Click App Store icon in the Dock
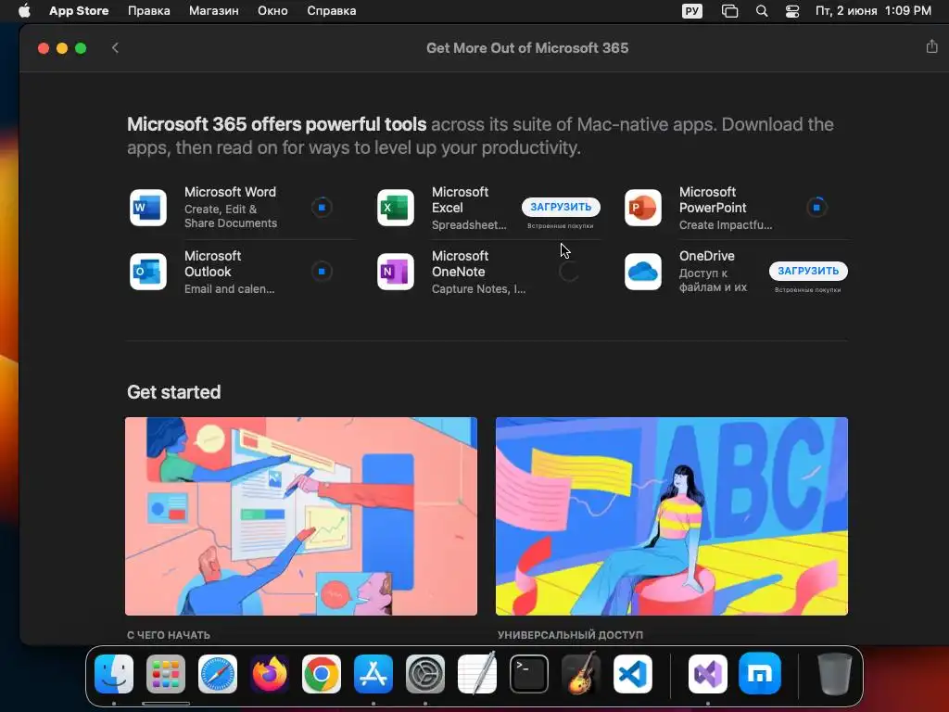949x712 pixels. coord(373,674)
